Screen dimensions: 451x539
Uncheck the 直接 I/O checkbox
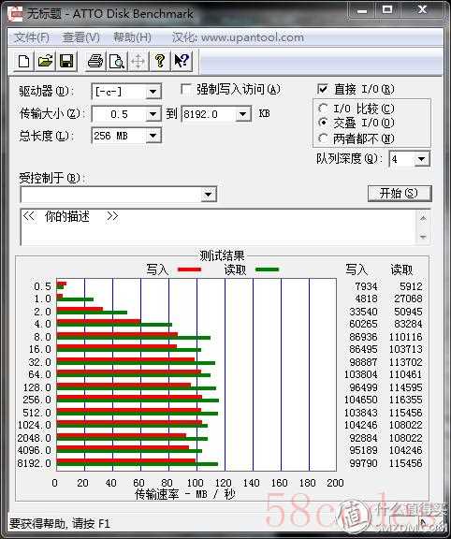tap(323, 90)
